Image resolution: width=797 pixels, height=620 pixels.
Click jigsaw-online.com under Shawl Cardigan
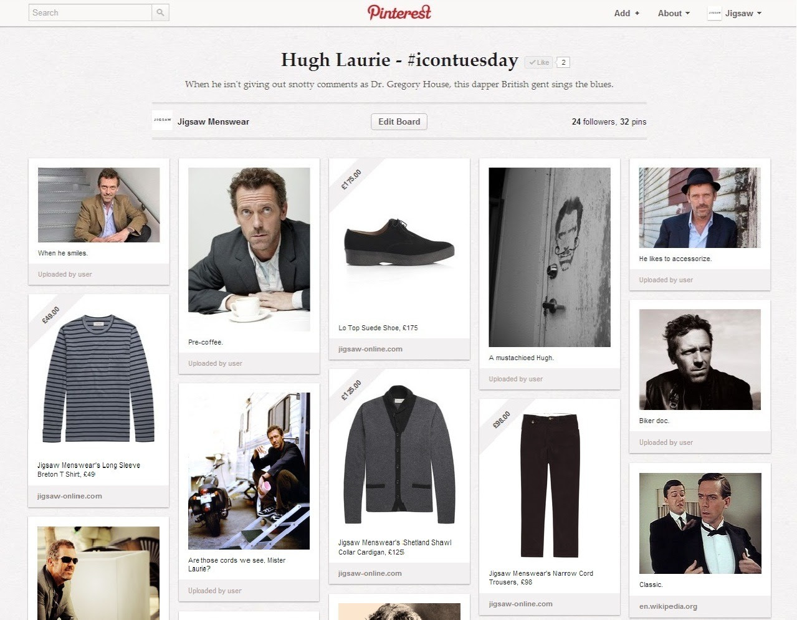click(370, 573)
